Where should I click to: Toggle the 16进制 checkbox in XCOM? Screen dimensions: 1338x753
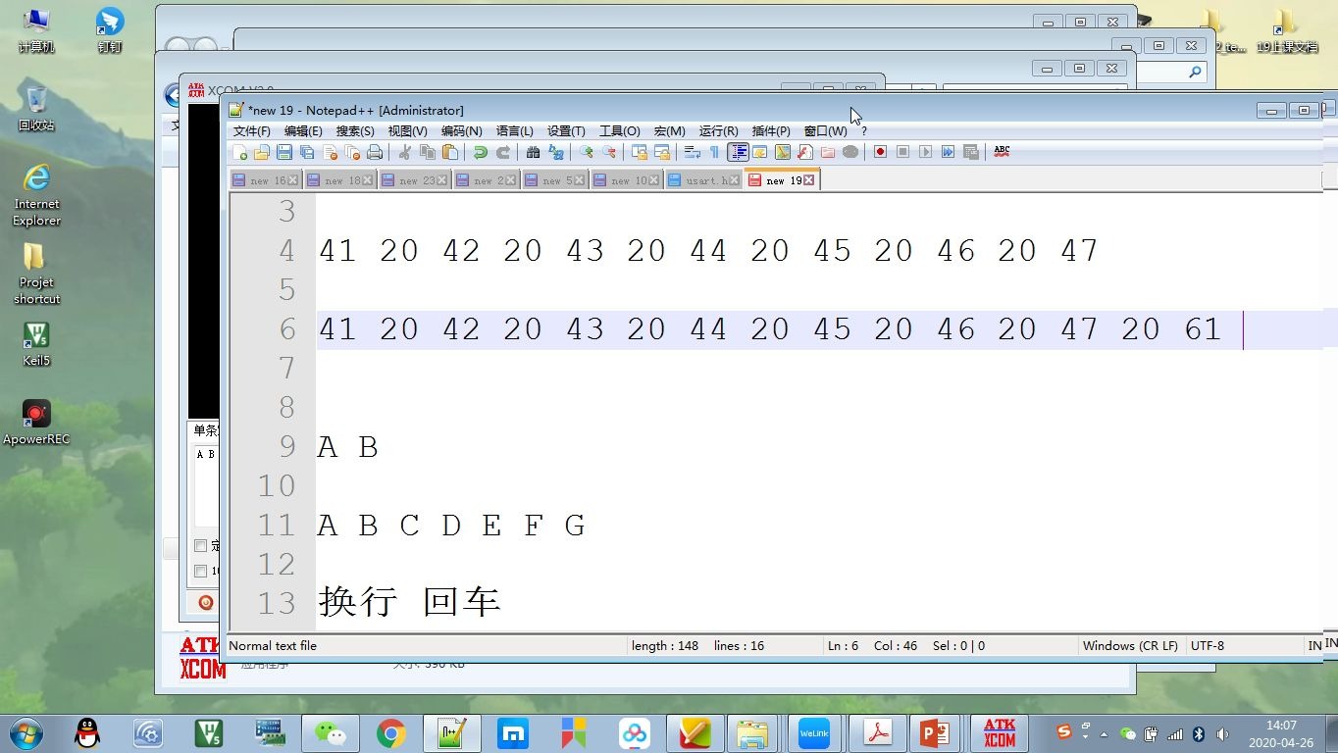200,571
